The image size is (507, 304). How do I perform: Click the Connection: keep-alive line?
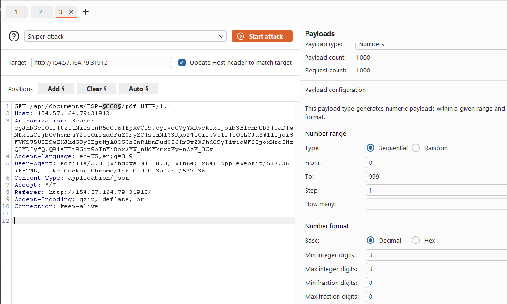click(56, 206)
